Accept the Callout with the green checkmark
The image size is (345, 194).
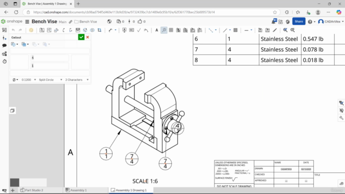pyautogui.click(x=81, y=37)
